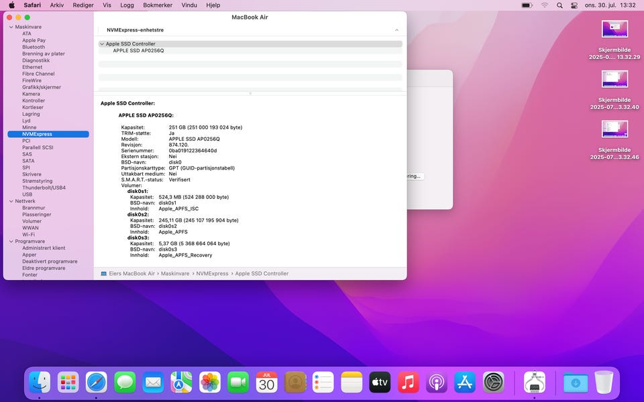
Task: Collapse the Maskinvare sidebar section
Action: (x=11, y=27)
